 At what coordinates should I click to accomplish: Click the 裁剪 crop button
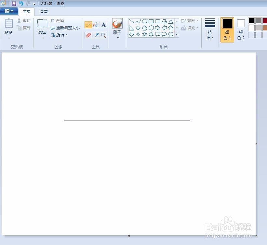[x=57, y=21]
